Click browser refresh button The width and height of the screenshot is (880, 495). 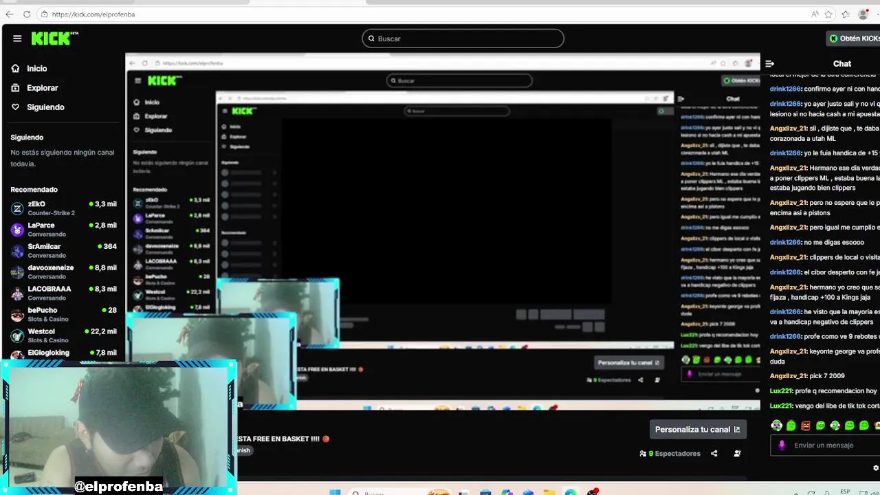(x=27, y=14)
